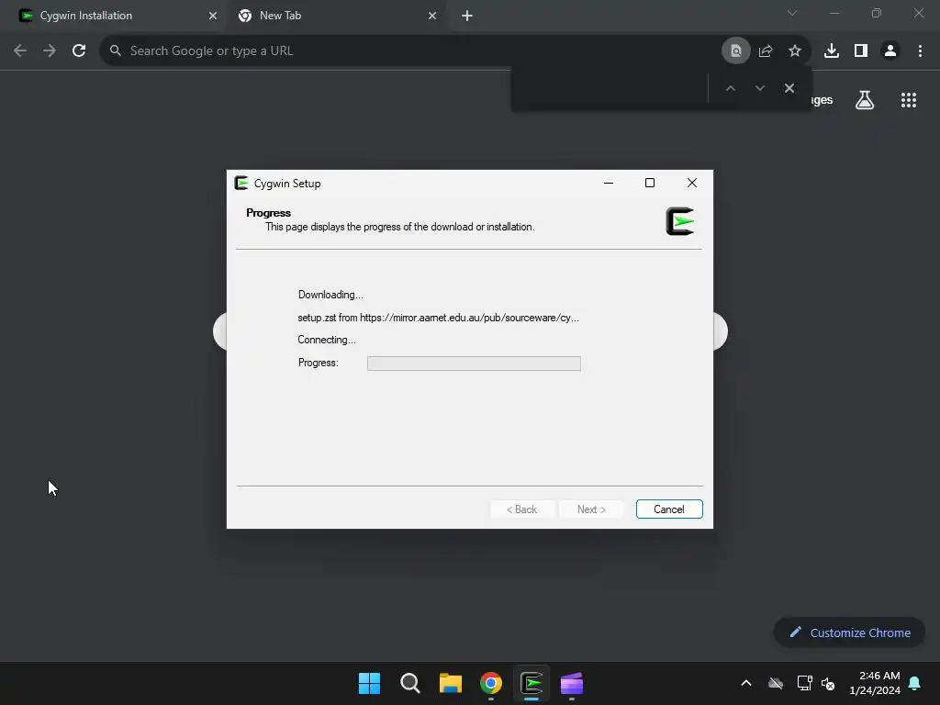Viewport: 940px width, 705px height.
Task: Open network status tray icon
Action: (x=804, y=683)
